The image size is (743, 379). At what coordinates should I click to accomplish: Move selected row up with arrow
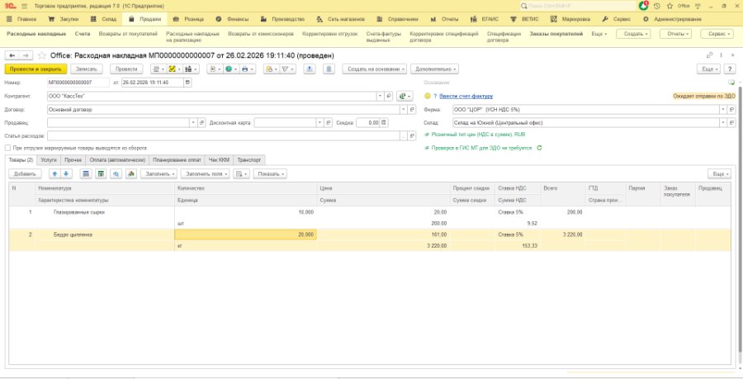point(54,174)
